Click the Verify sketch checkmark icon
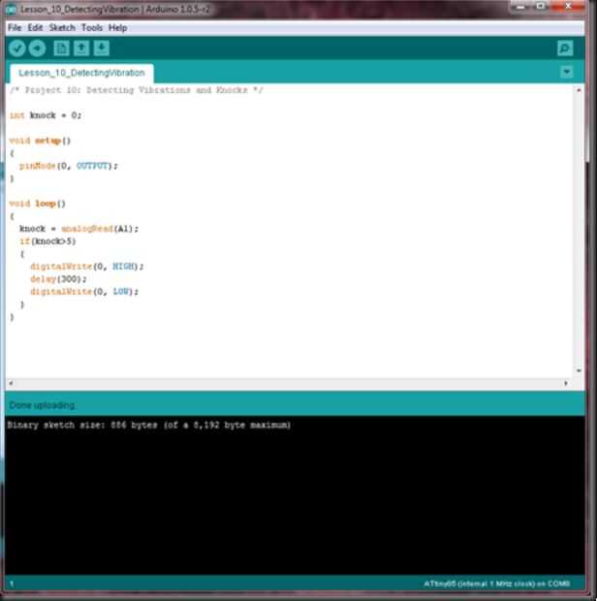 (x=16, y=48)
